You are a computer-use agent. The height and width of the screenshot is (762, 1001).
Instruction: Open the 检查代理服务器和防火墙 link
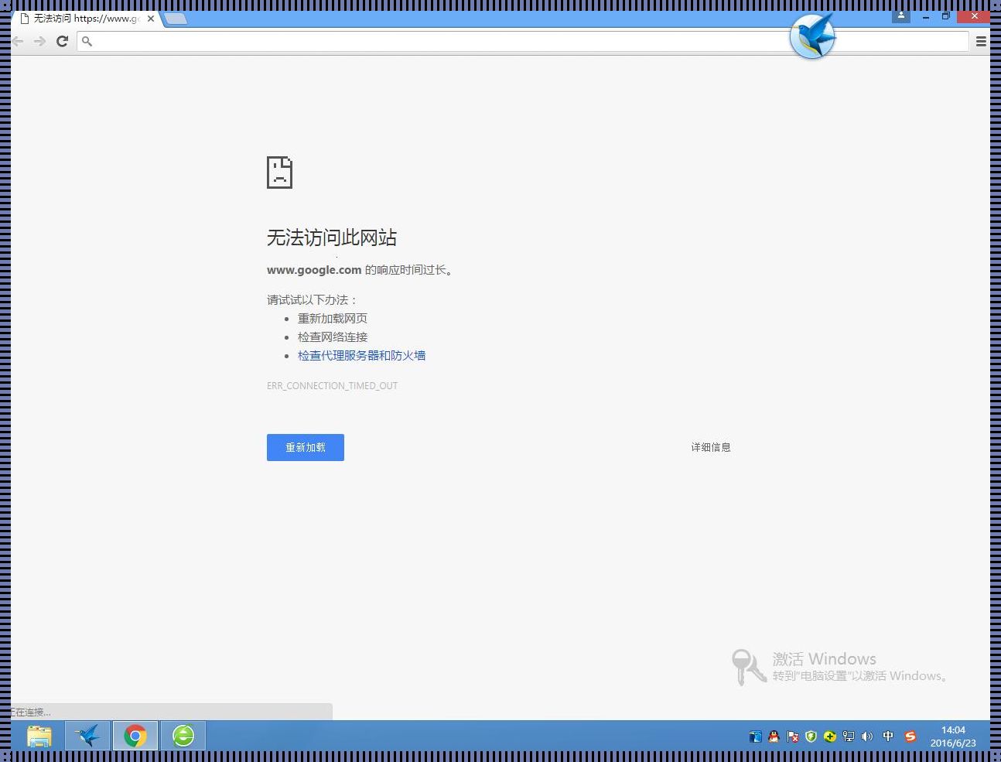coord(361,356)
